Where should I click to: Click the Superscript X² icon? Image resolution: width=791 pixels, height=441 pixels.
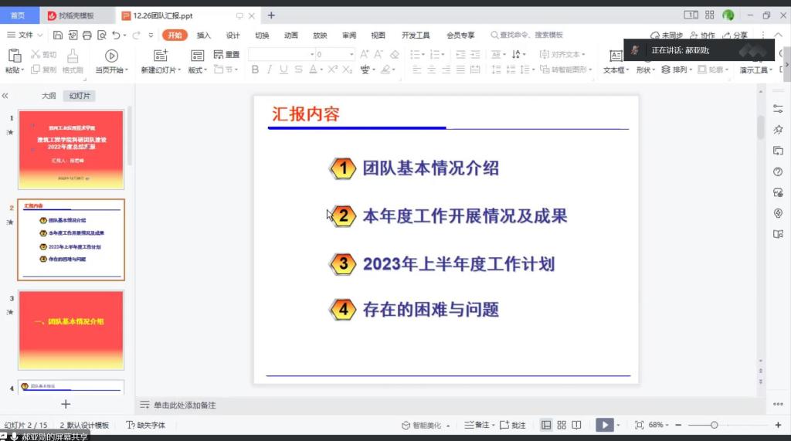coord(332,70)
